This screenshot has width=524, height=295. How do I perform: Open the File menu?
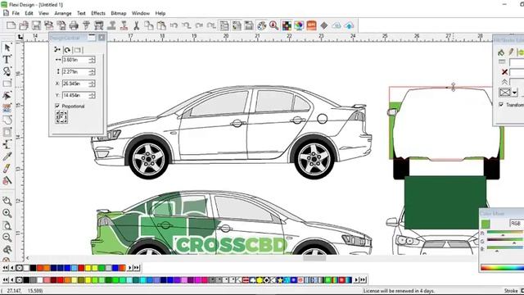16,13
